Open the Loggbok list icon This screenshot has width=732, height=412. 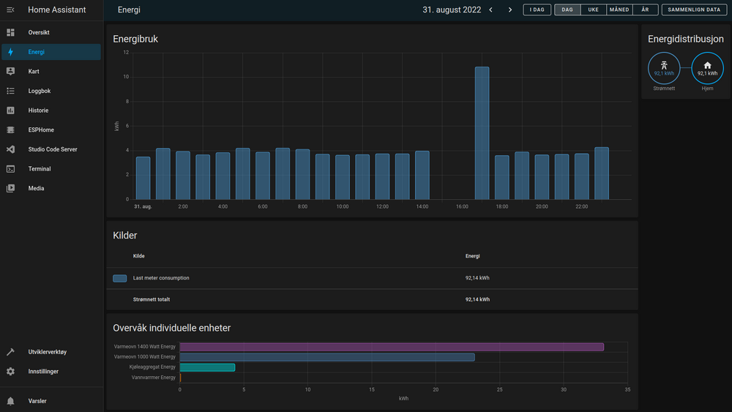(x=10, y=91)
